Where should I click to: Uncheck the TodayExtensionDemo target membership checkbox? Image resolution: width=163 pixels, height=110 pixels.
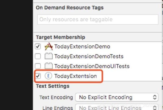coord(38,46)
